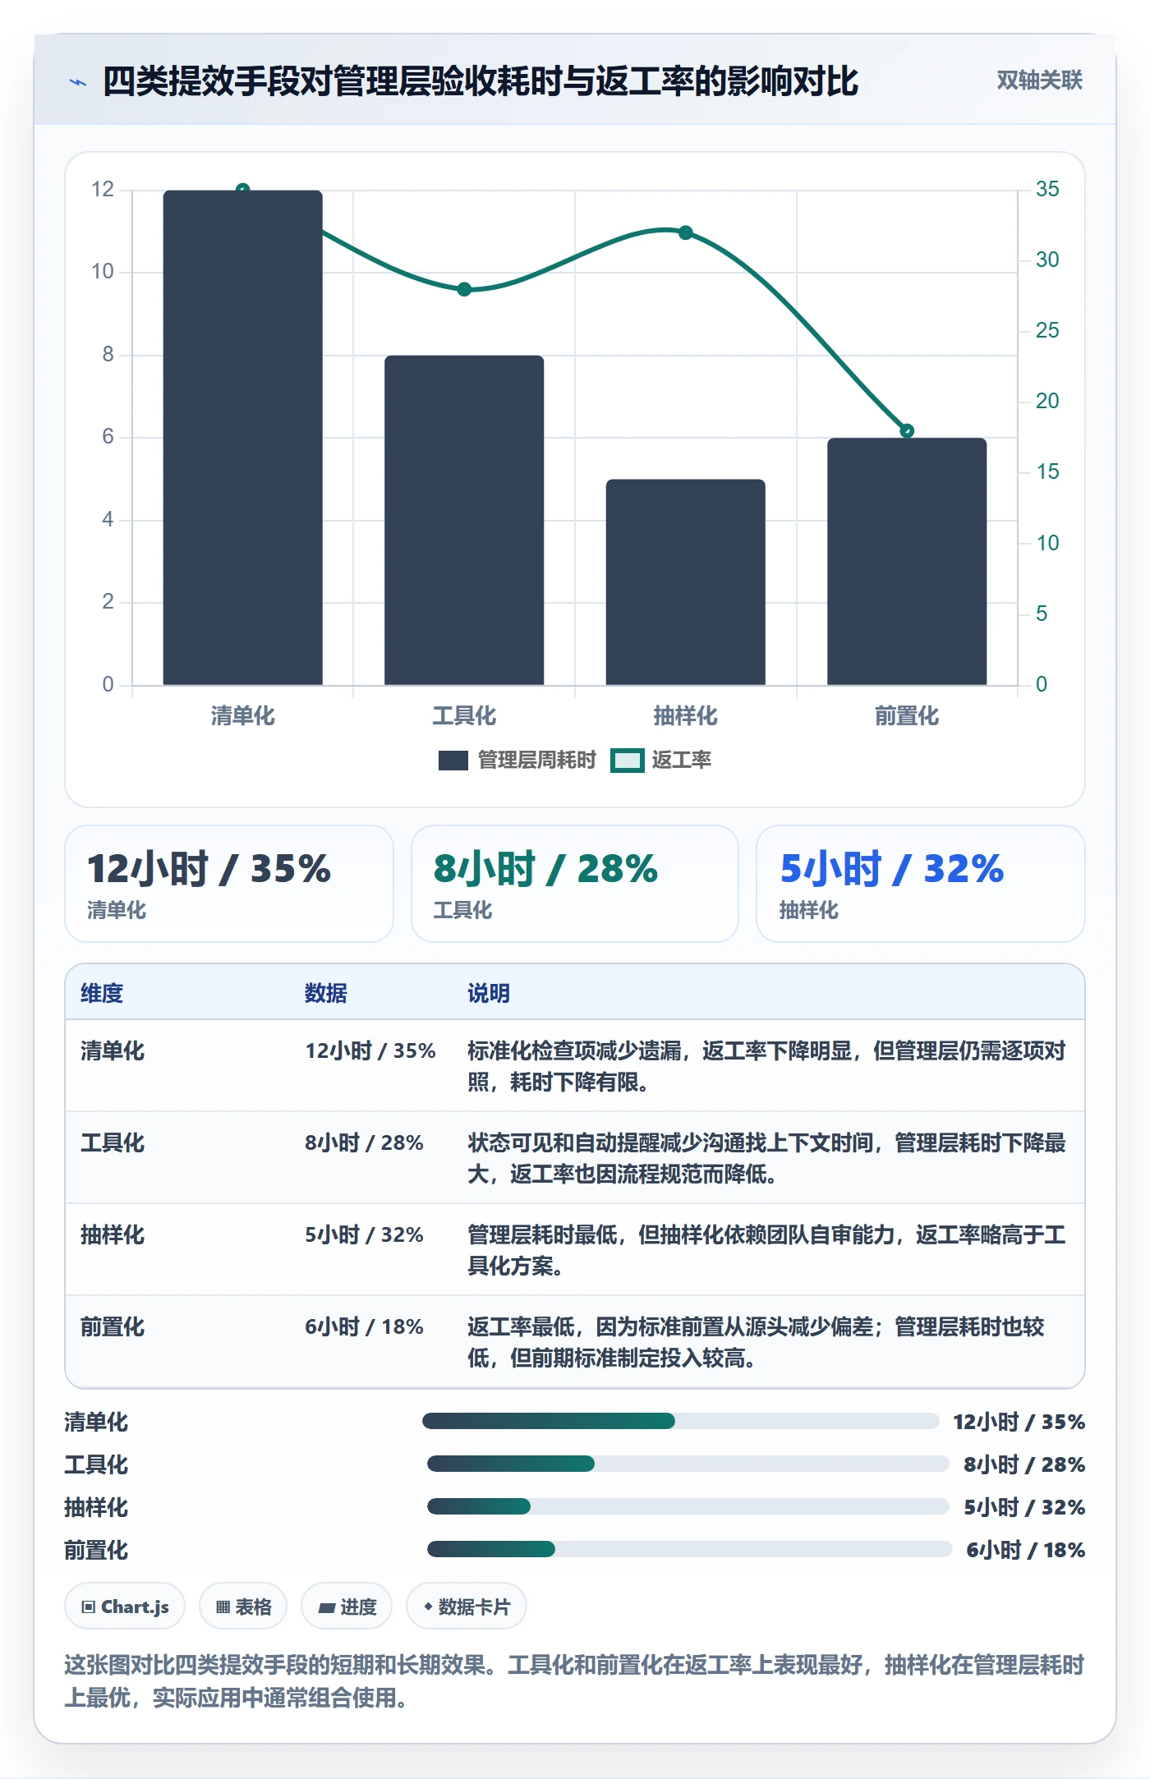Click the 工具化 row name in table
This screenshot has height=1779, width=1150.
click(x=113, y=1142)
